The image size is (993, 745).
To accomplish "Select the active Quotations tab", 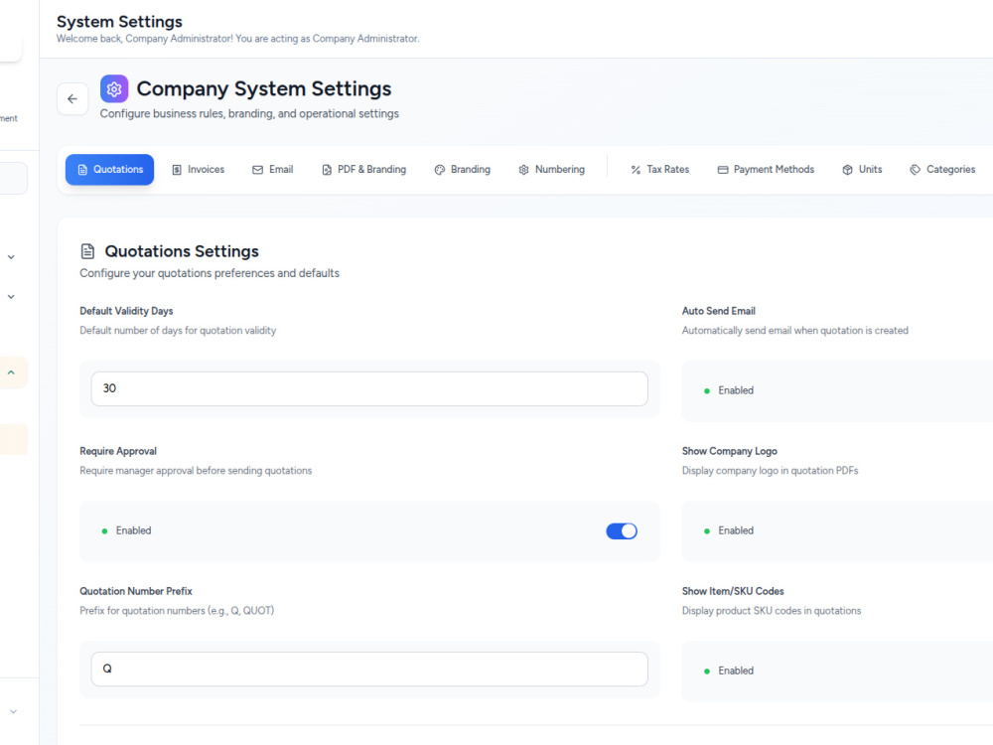I will pos(109,170).
